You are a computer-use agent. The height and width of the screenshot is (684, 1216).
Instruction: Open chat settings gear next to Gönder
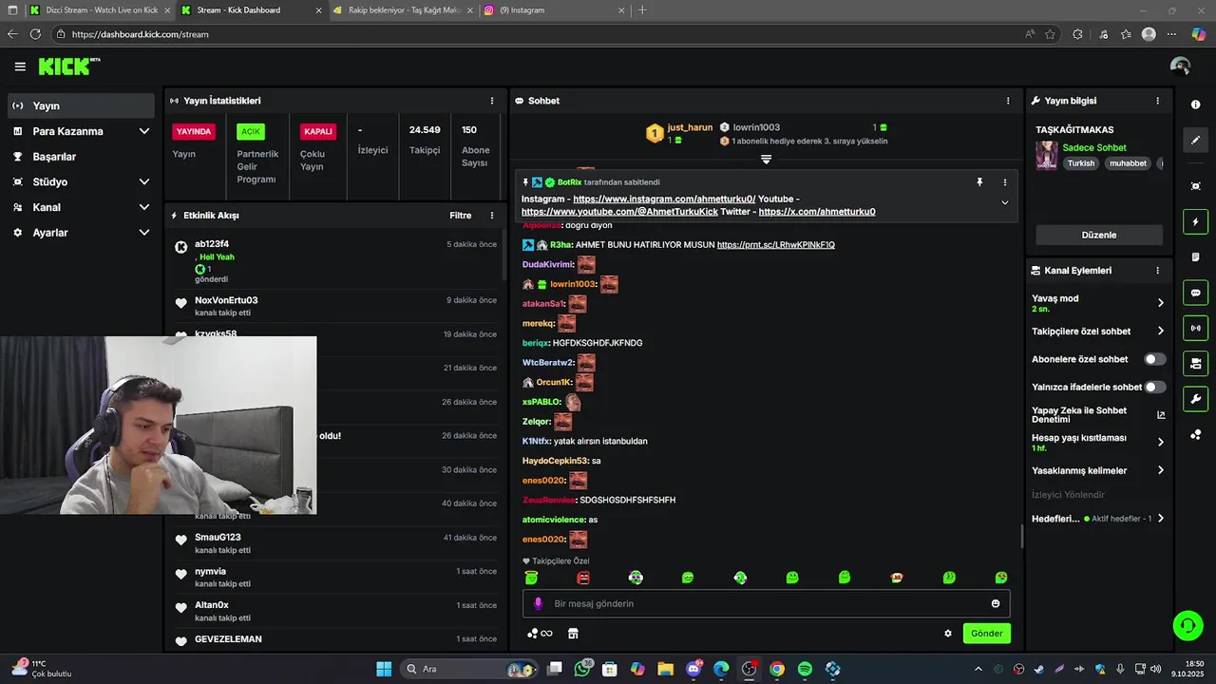pos(947,634)
